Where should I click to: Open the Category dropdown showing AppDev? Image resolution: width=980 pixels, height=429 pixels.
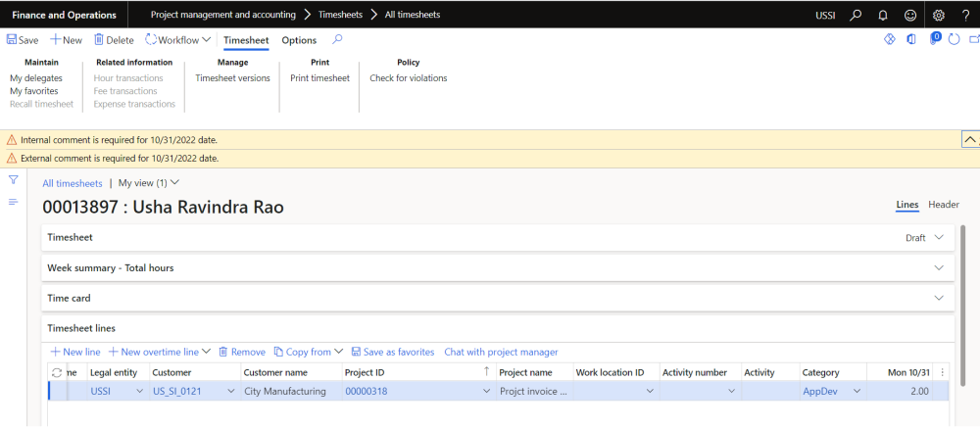pyautogui.click(x=856, y=392)
